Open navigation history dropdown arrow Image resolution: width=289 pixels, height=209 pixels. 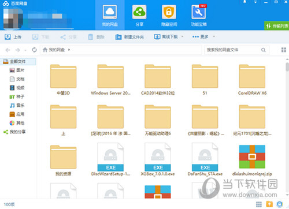click(25, 50)
